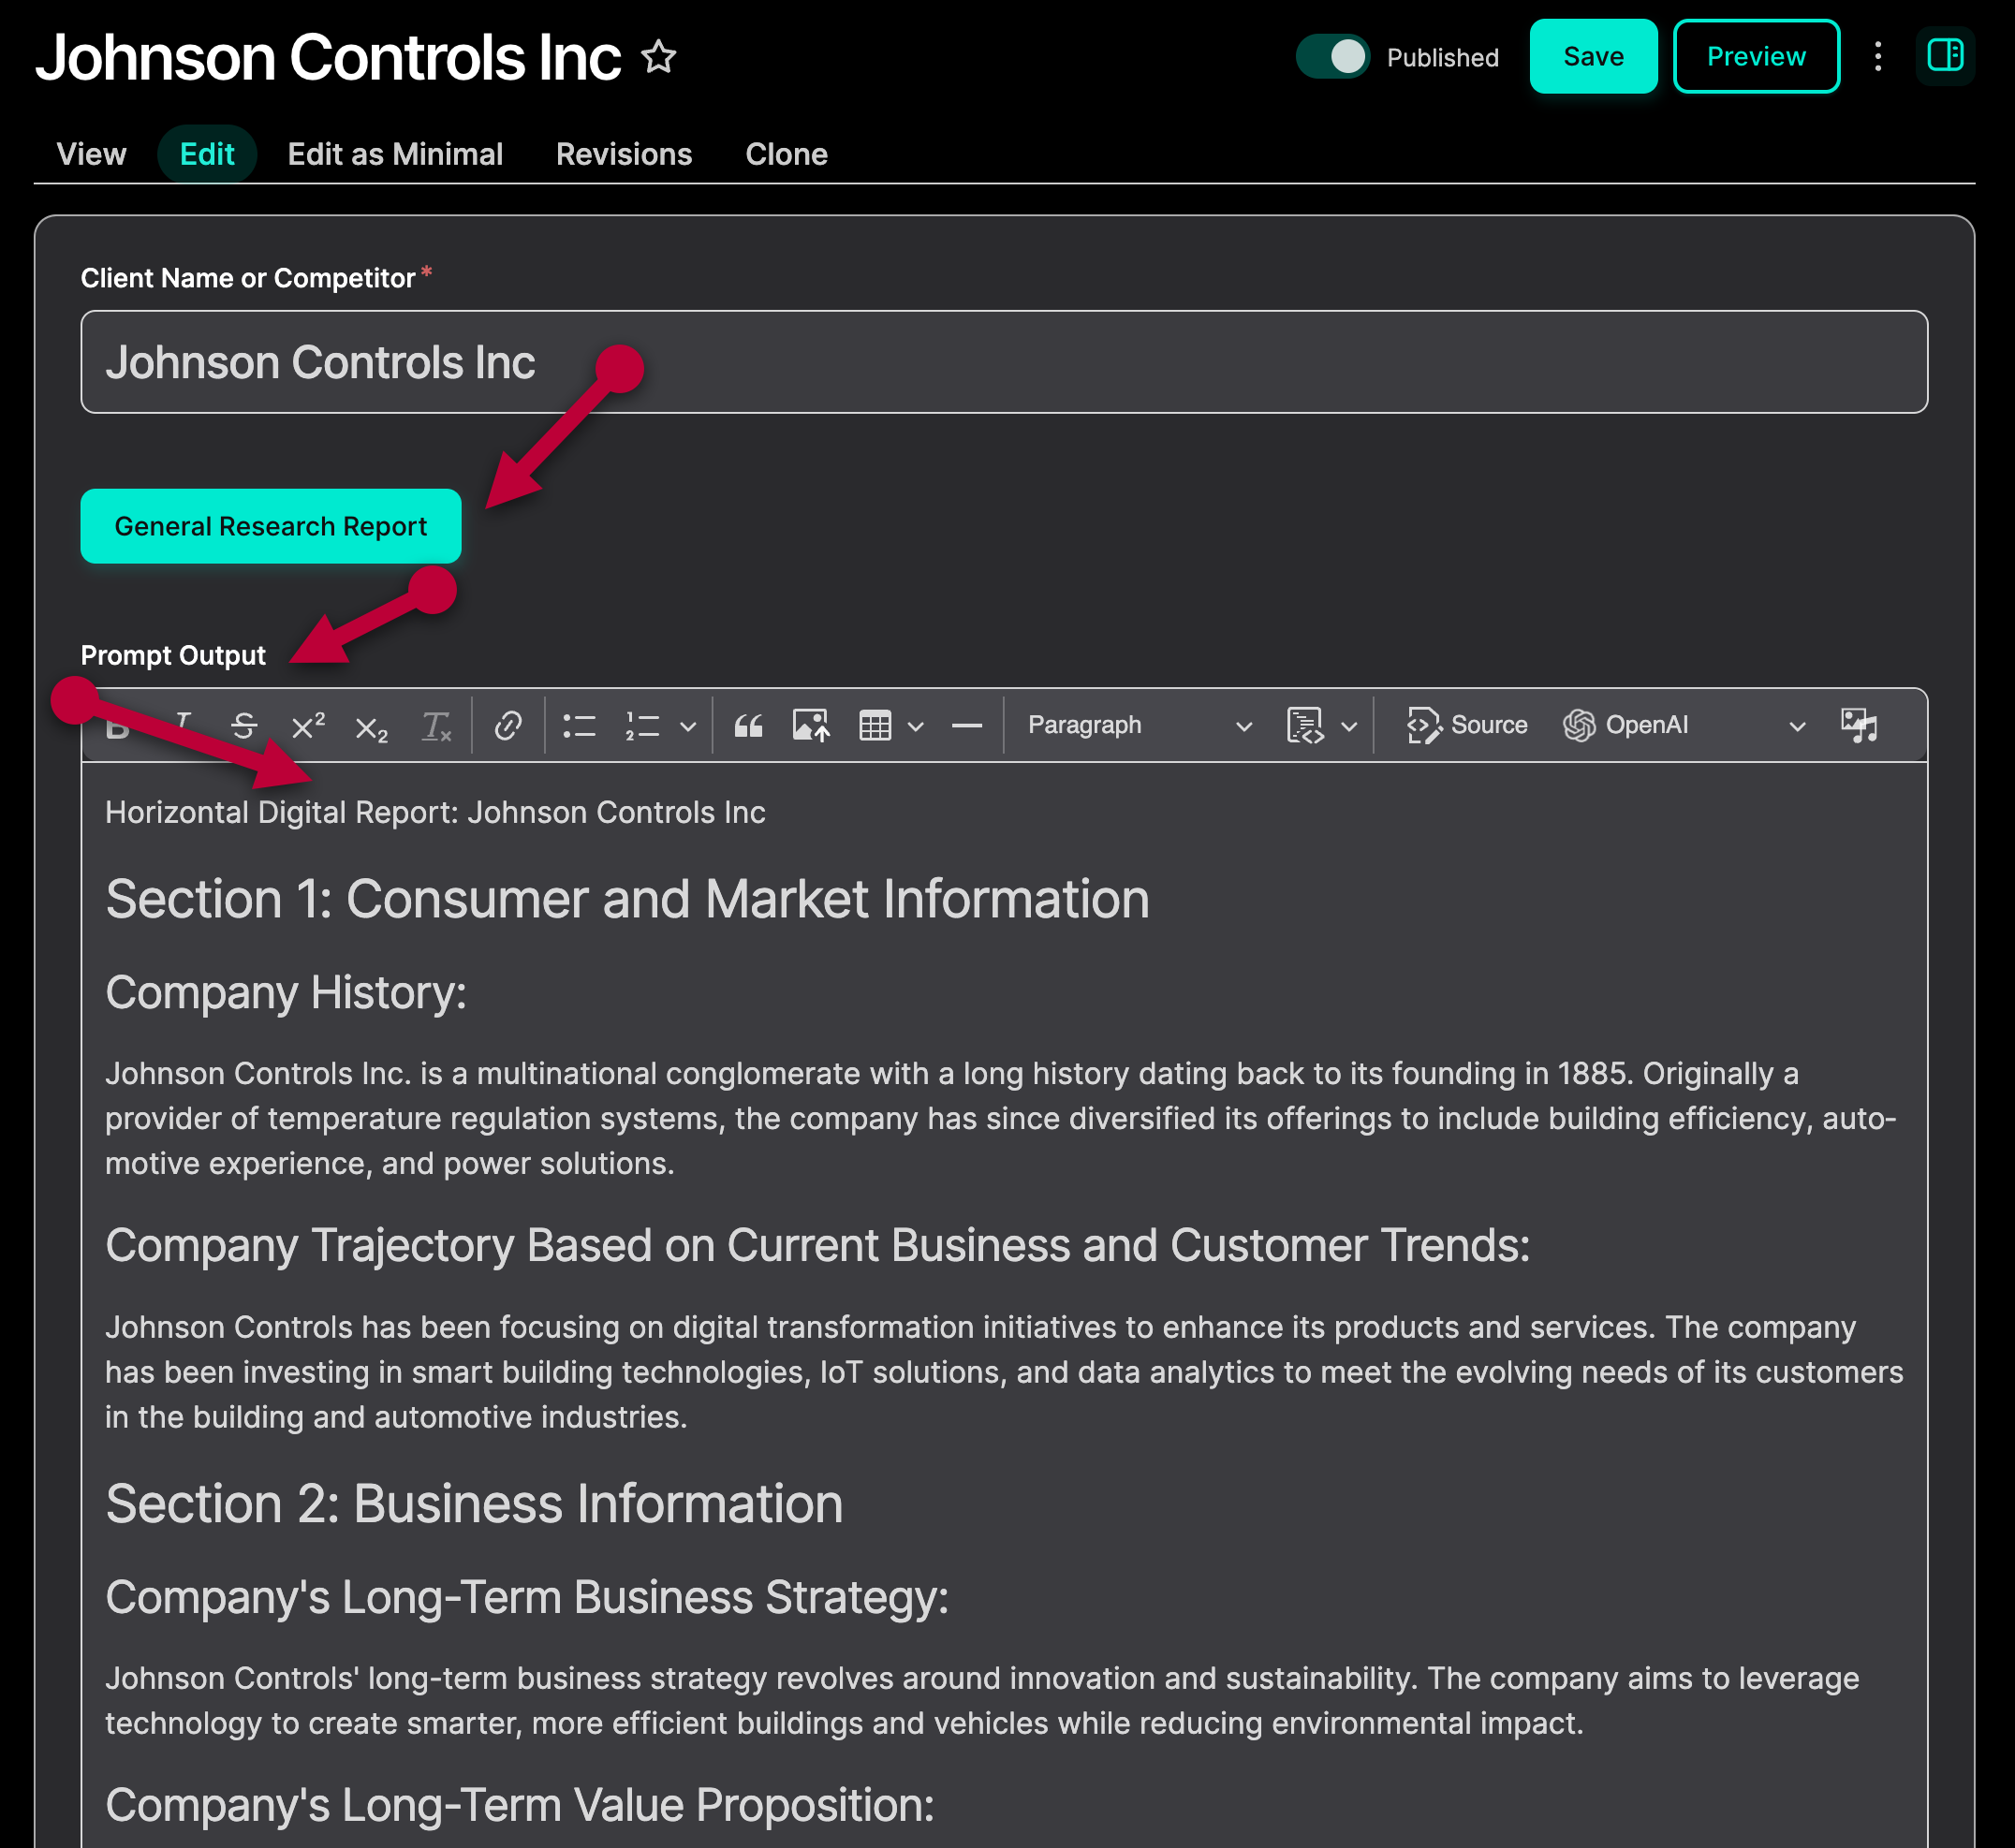Apply strikethrough formatting
The image size is (2015, 1848).
click(x=244, y=725)
